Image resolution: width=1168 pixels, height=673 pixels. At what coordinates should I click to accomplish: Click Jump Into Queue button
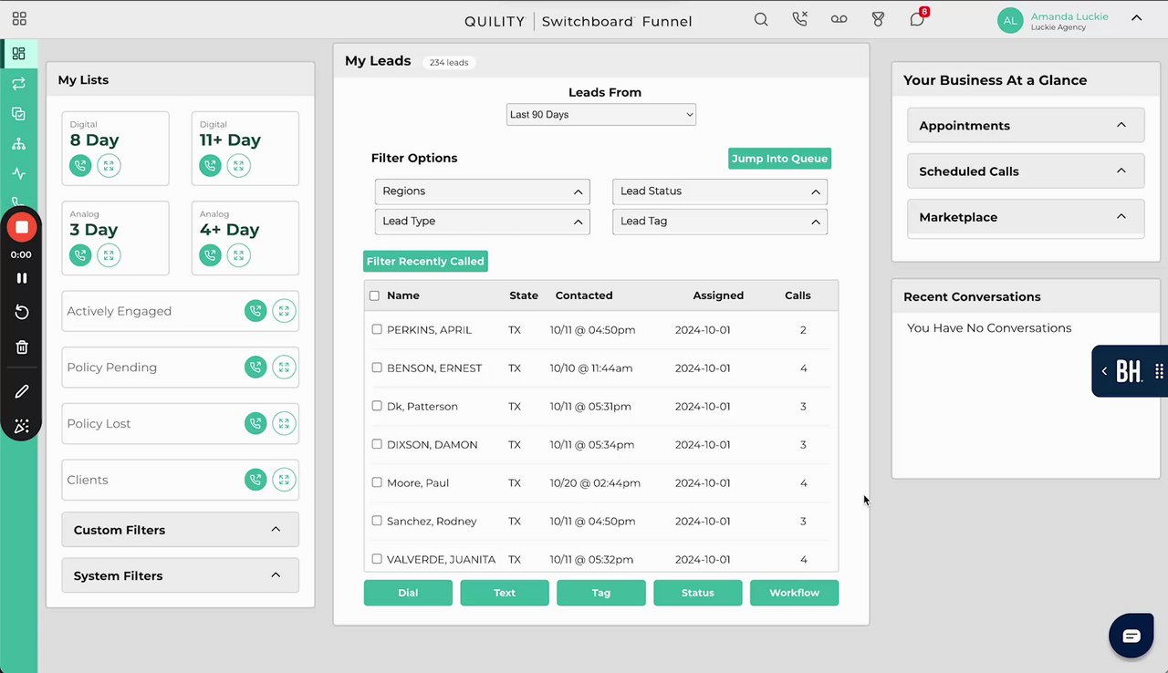pos(779,159)
